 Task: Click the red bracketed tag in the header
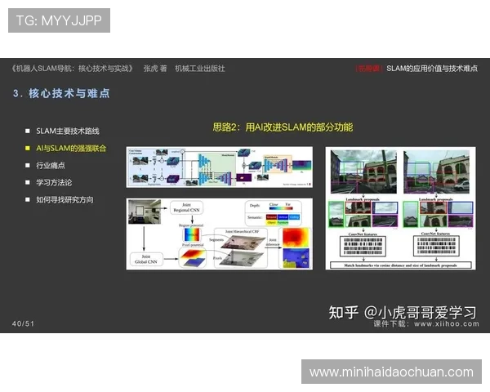[369, 69]
